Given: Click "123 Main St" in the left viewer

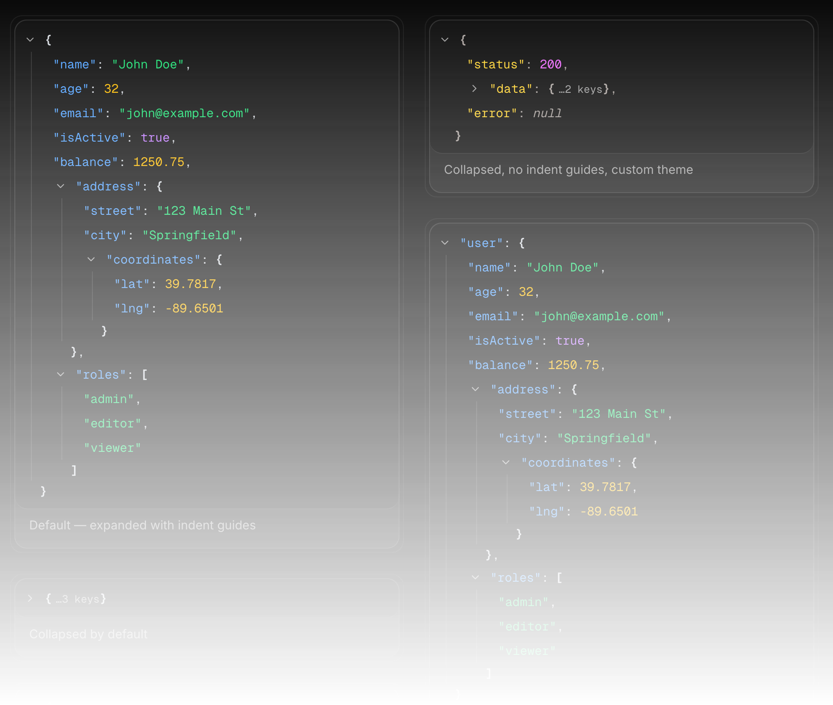Looking at the screenshot, I should point(204,211).
